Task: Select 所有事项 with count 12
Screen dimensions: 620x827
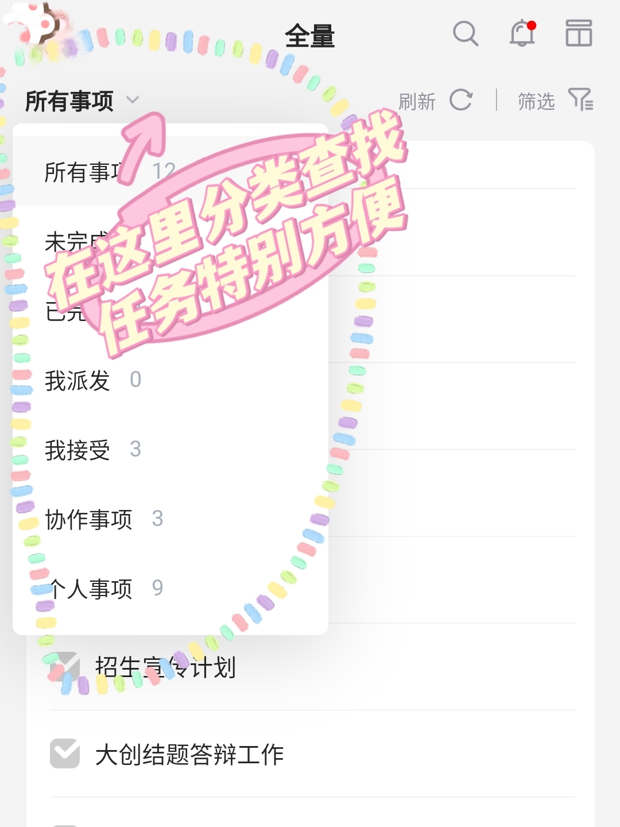Action: (x=170, y=171)
